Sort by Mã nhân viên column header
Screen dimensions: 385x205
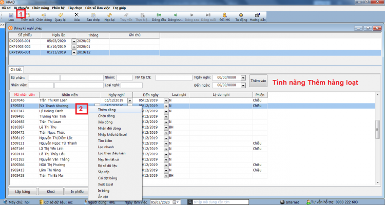24,95
